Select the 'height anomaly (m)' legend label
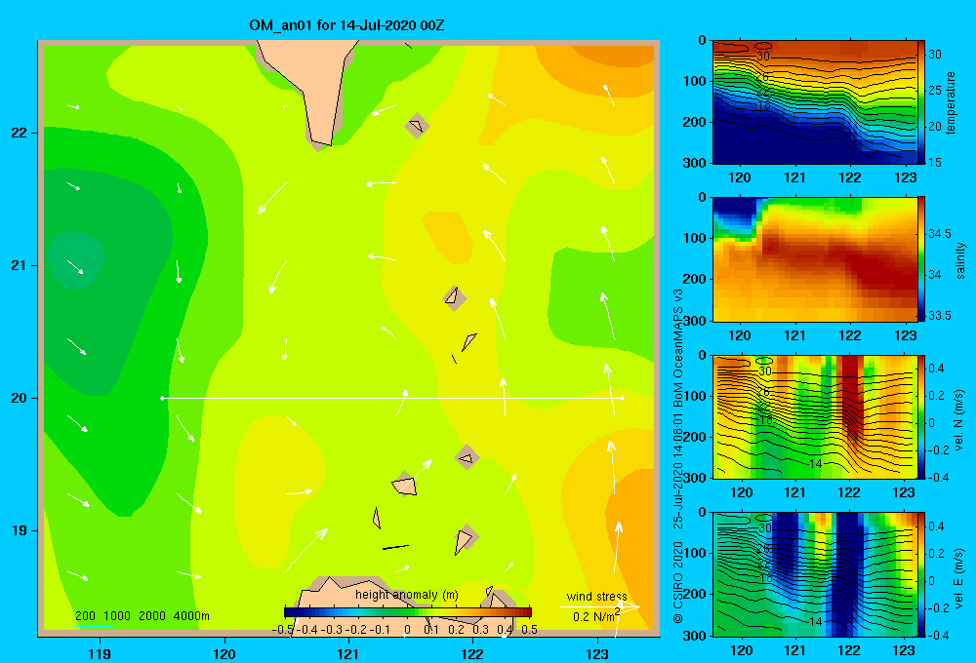976x663 pixels. point(407,595)
